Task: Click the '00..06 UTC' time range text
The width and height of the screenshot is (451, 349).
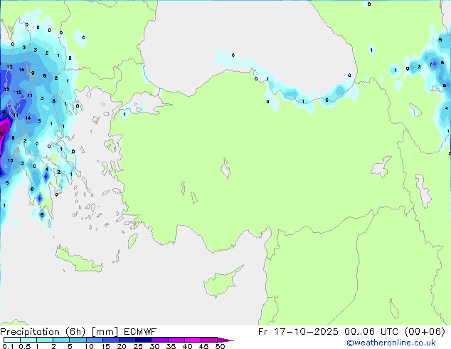Action: click(x=371, y=332)
